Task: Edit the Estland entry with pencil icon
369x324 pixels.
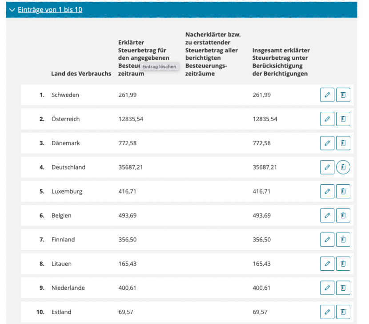Action: pos(327,312)
